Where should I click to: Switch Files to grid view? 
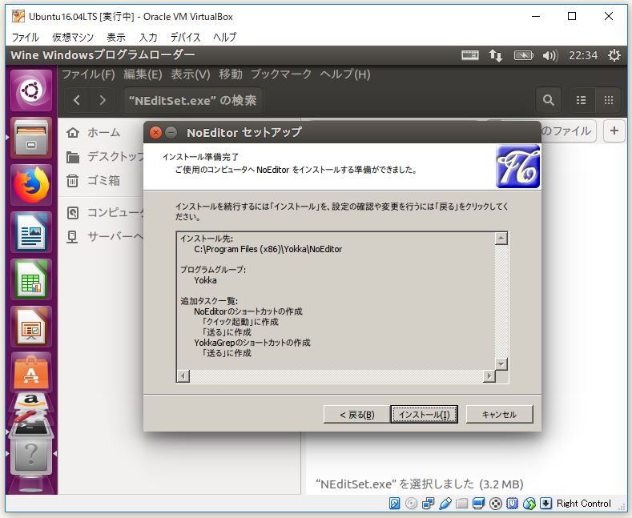point(608,100)
